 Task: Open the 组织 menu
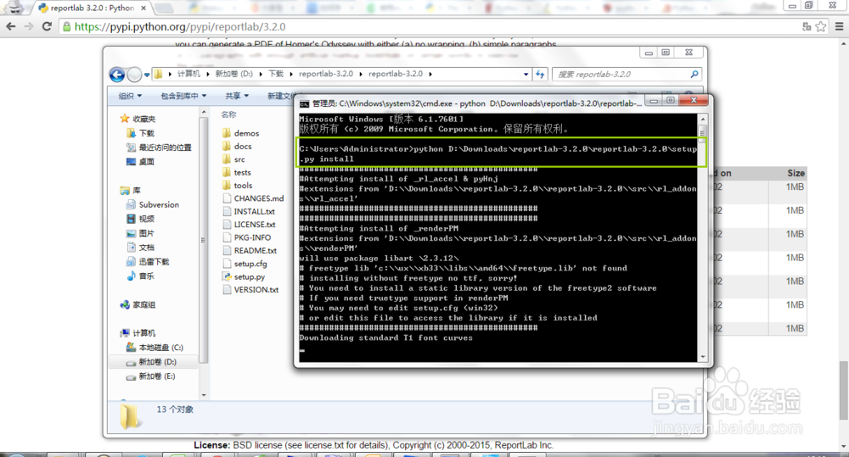130,96
